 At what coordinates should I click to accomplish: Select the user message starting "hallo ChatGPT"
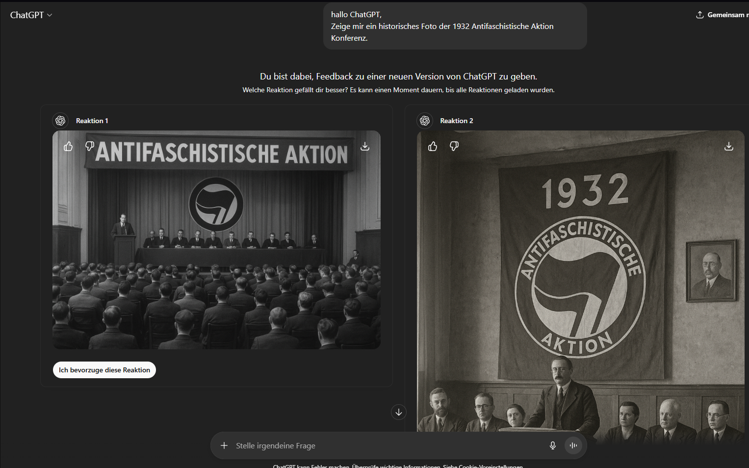point(455,26)
